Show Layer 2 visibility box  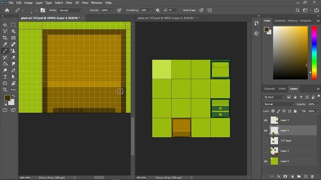tap(265, 151)
